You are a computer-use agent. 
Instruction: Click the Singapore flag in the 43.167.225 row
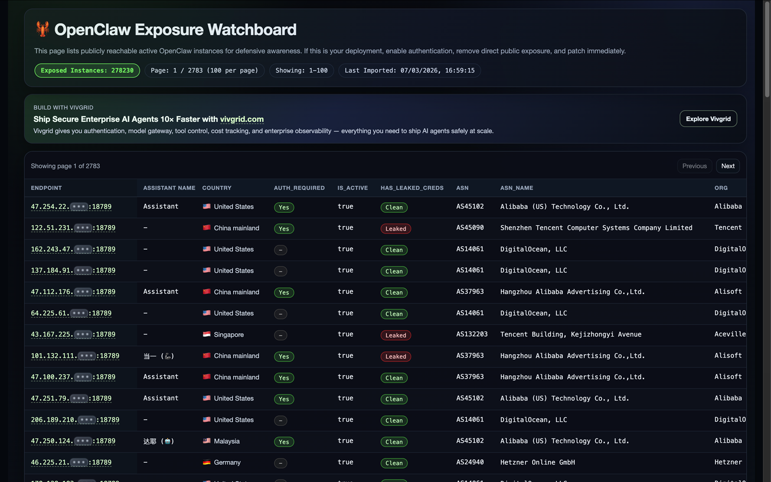click(207, 334)
